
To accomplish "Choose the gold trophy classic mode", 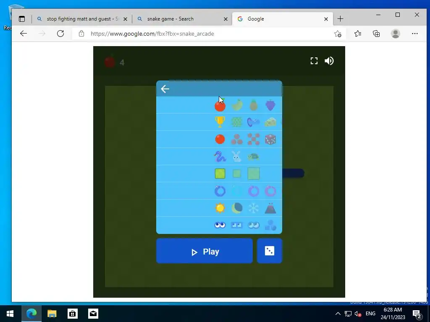I will pyautogui.click(x=220, y=122).
